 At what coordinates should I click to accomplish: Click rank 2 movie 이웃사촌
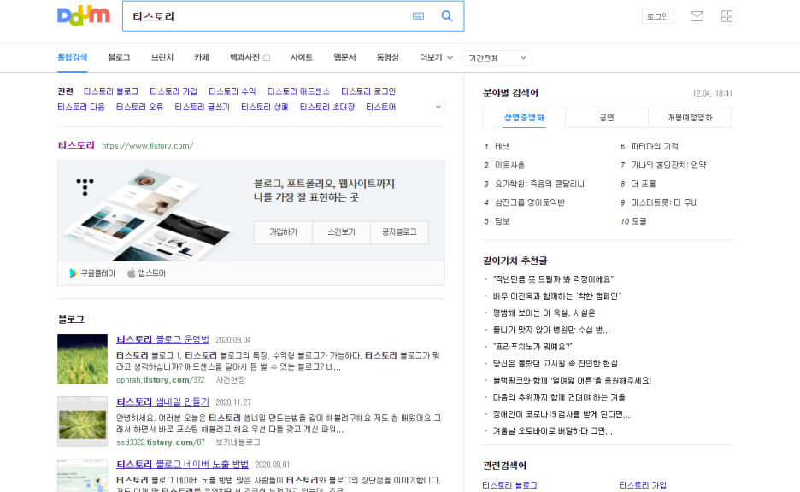(x=509, y=165)
